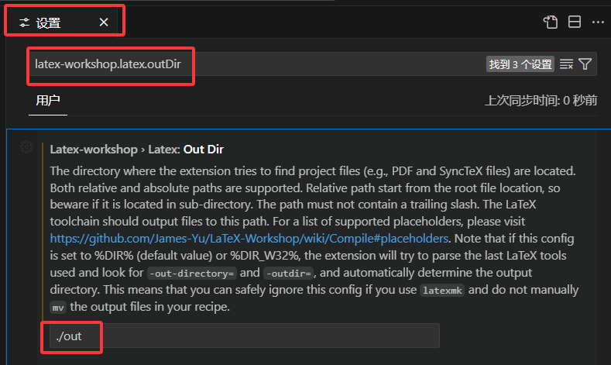Split the editor layout icon
The image size is (611, 365).
575,22
